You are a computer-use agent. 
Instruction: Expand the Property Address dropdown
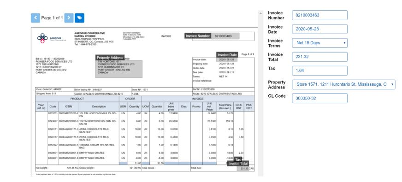tap(343, 84)
